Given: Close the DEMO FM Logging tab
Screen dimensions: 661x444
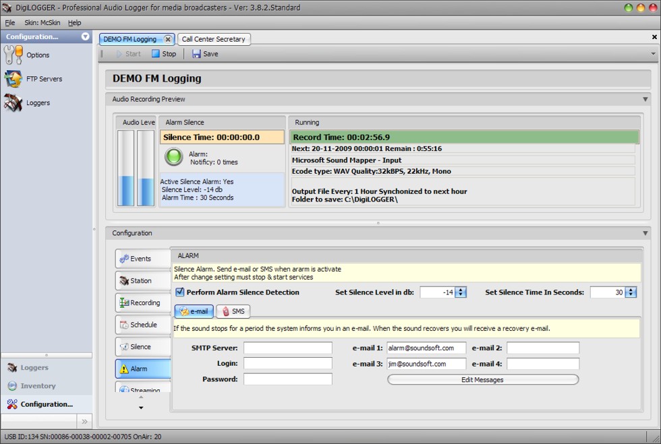Looking at the screenshot, I should [168, 39].
